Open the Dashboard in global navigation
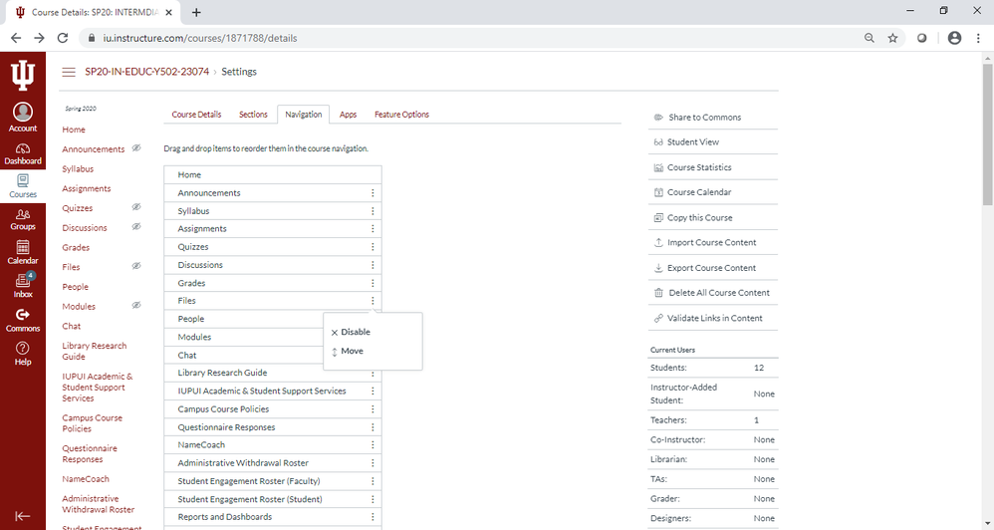Screen dimensions: 994x530 coord(22,152)
